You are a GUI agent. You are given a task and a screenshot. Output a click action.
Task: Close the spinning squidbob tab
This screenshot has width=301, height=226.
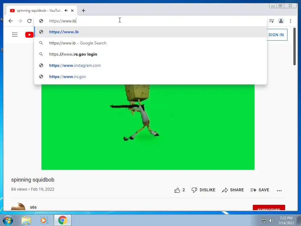pyautogui.click(x=72, y=11)
